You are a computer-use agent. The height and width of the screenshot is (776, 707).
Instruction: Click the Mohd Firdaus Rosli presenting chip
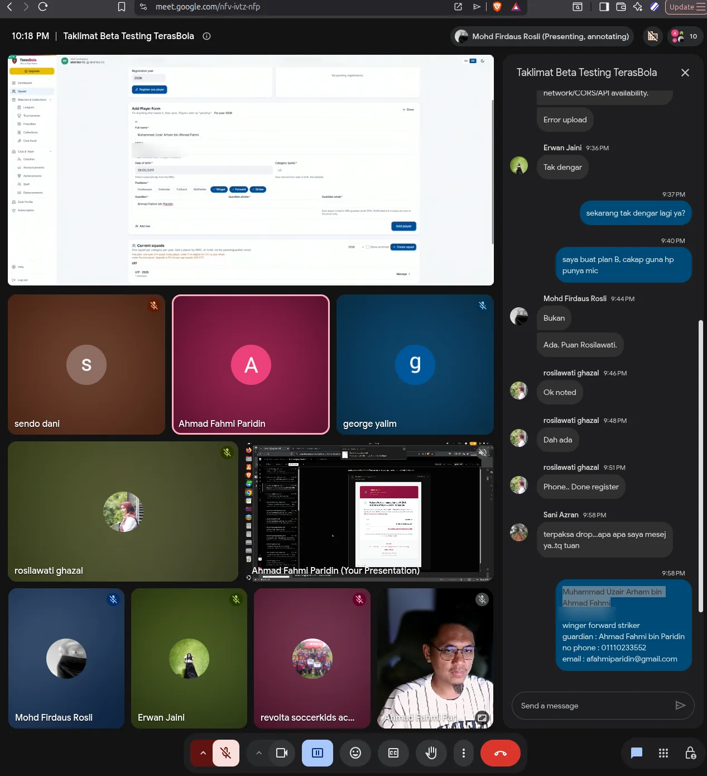pyautogui.click(x=542, y=36)
